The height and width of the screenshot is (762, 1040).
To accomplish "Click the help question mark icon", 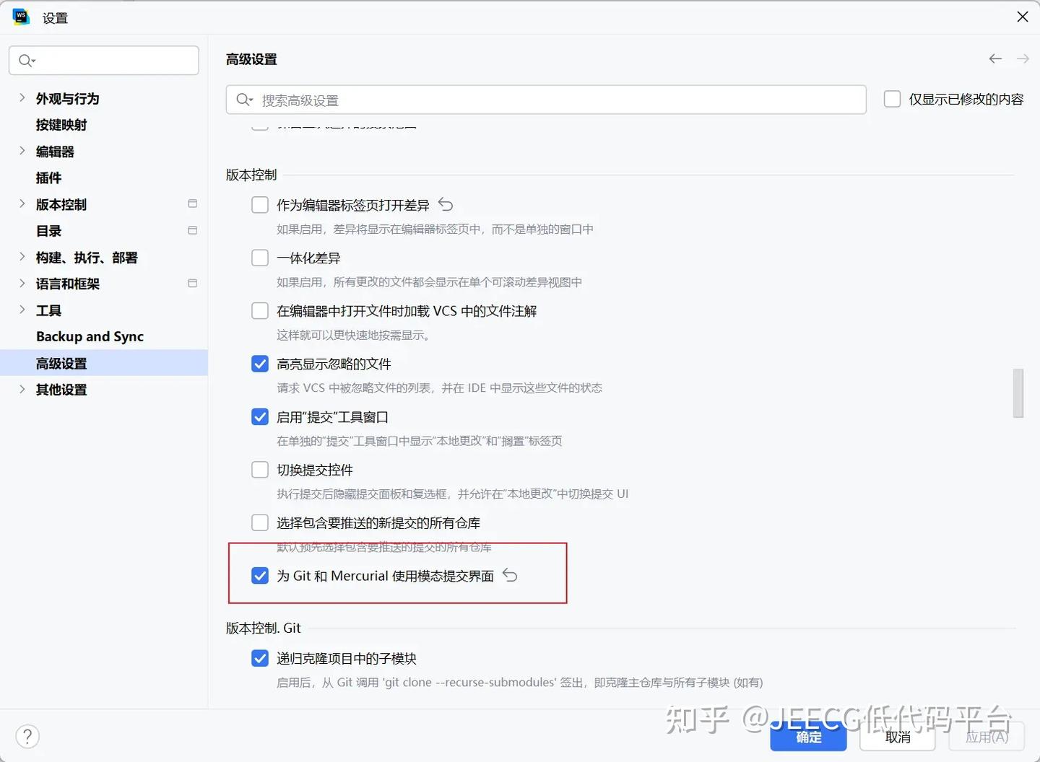I will pyautogui.click(x=27, y=736).
